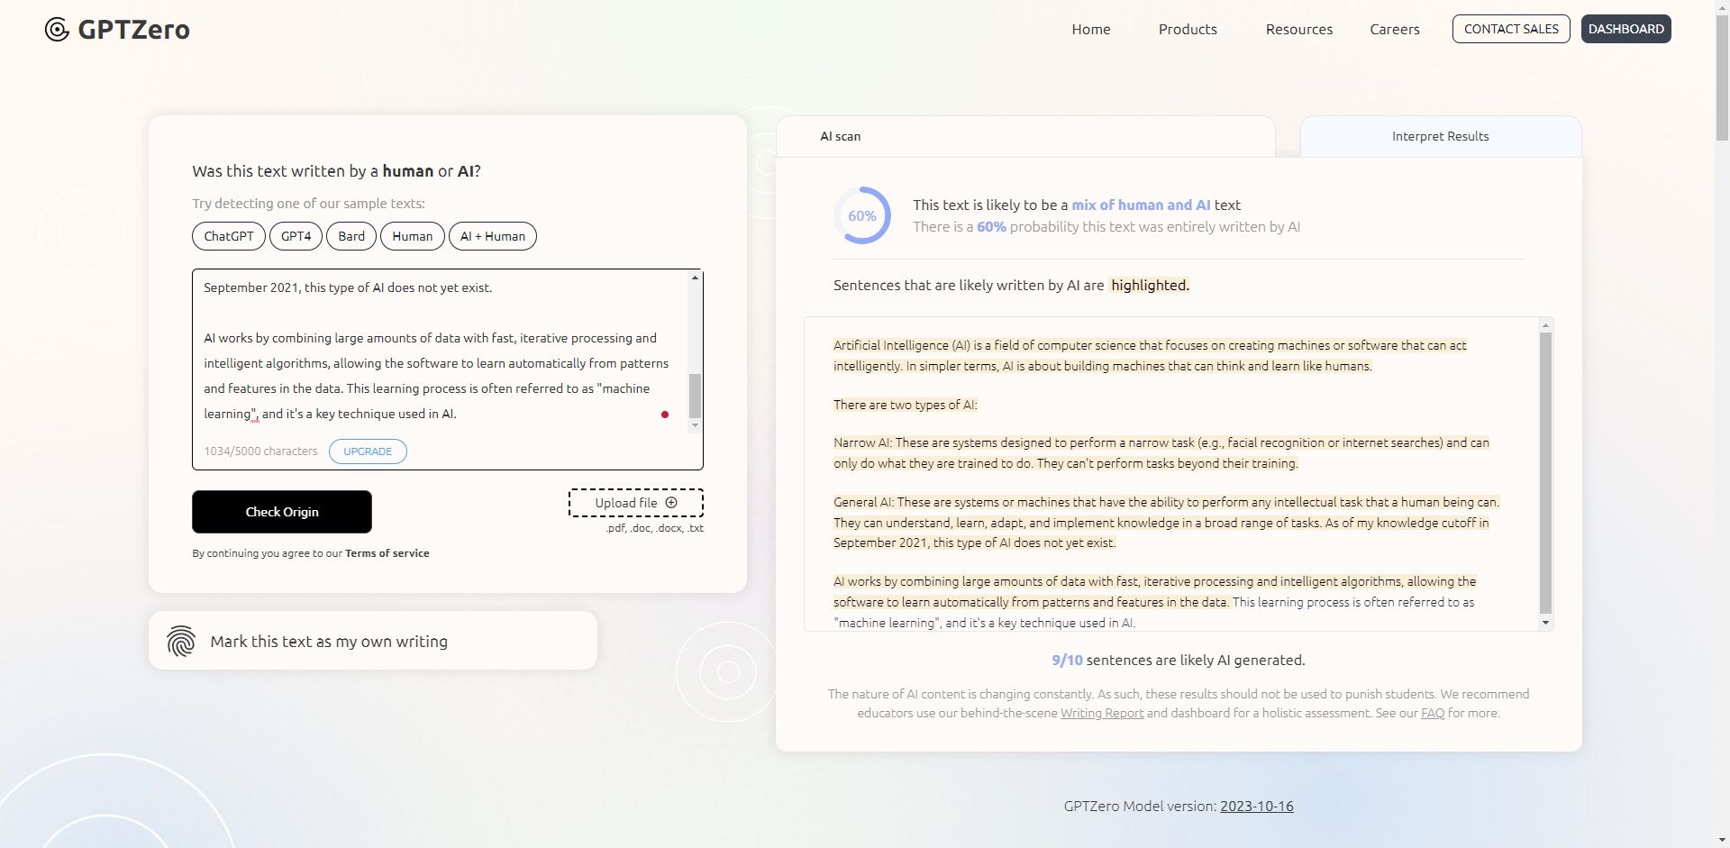Select the Human sample text chip
Viewport: 1730px width, 848px height.
pos(412,236)
